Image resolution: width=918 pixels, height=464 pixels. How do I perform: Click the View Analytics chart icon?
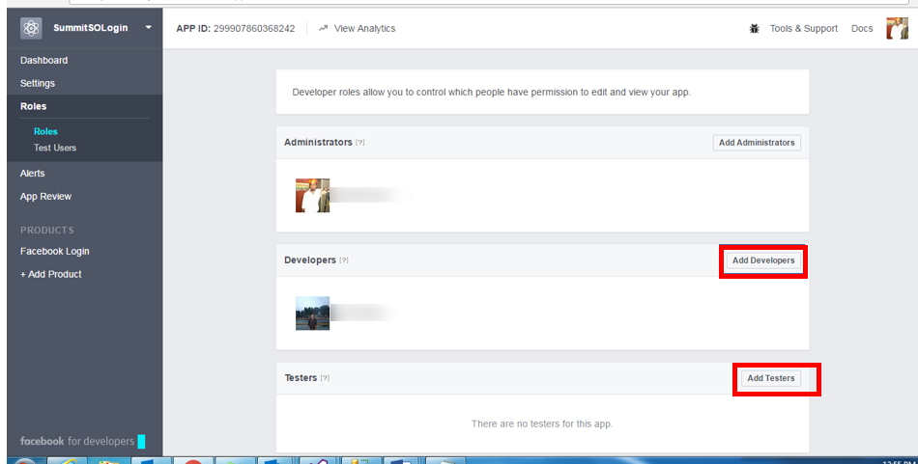(x=323, y=29)
